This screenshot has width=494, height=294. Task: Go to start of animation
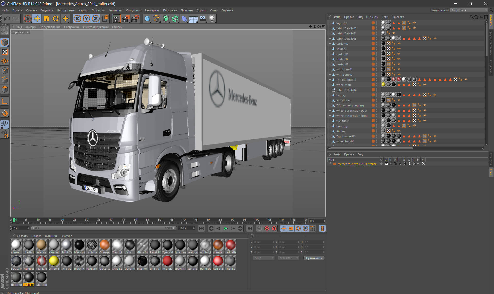(201, 228)
